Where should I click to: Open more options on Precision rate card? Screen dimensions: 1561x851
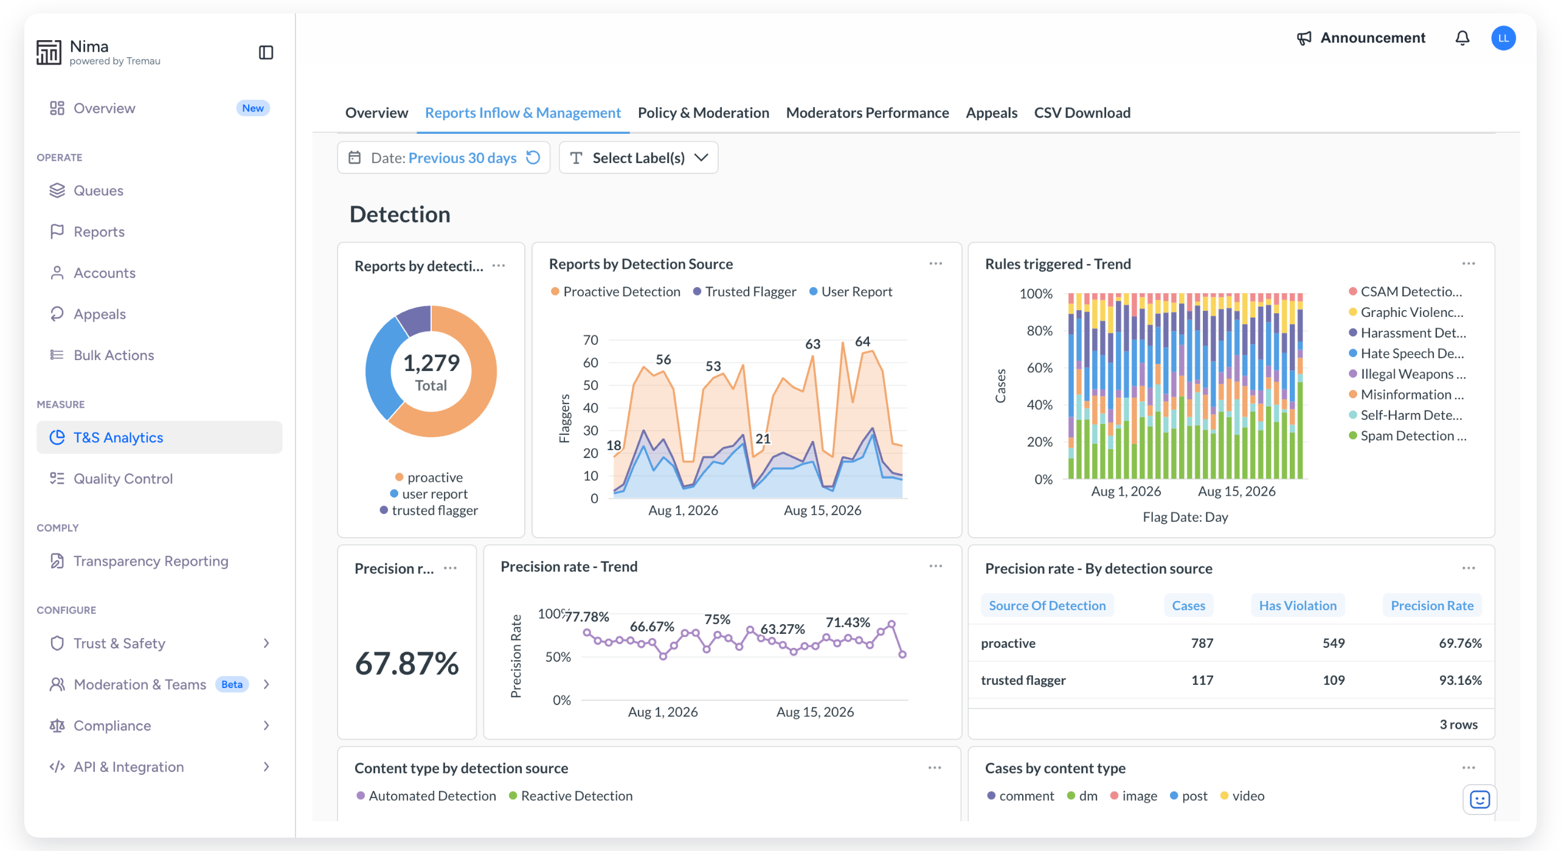click(x=450, y=568)
